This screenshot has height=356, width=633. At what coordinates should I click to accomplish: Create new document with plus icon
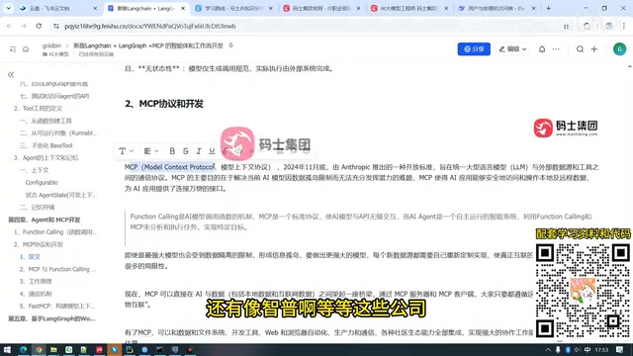point(593,49)
